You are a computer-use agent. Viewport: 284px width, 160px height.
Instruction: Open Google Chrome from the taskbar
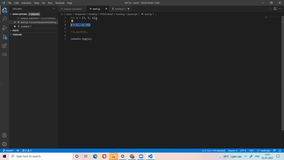132,156
